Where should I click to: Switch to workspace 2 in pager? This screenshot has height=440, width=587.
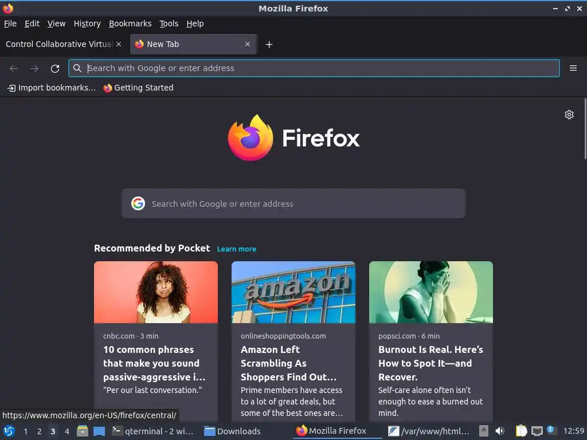coord(40,431)
